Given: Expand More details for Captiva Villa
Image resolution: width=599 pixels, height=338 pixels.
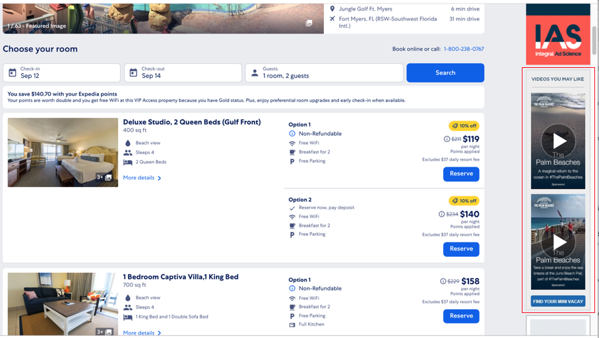Looking at the screenshot, I should click(142, 333).
